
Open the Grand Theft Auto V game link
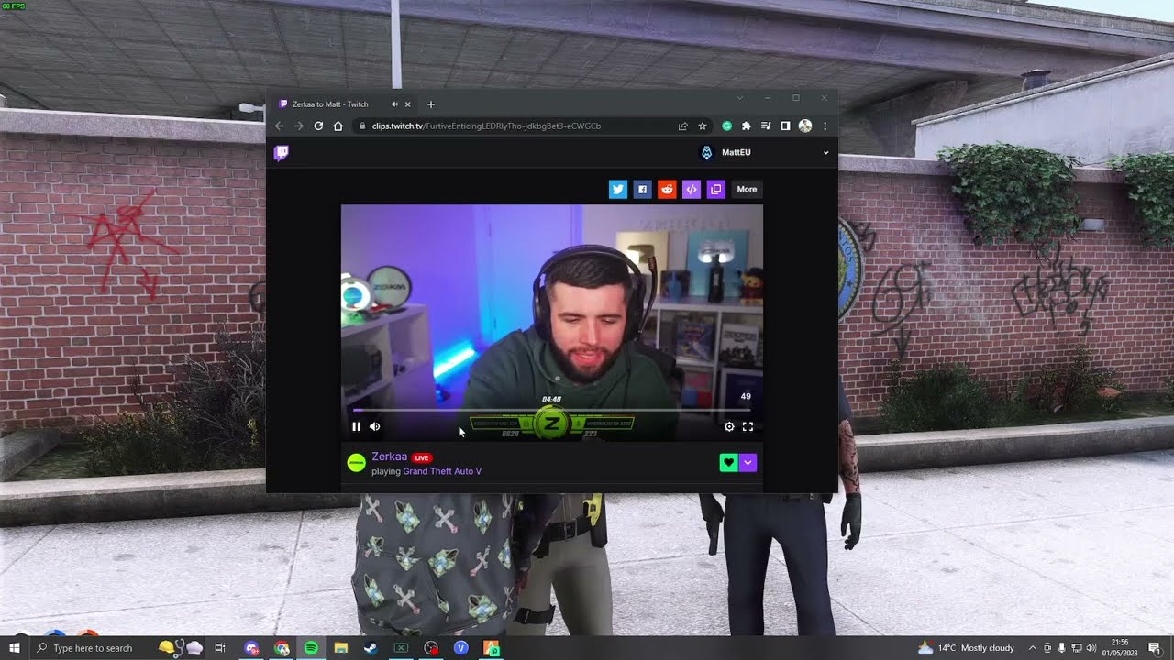[442, 471]
